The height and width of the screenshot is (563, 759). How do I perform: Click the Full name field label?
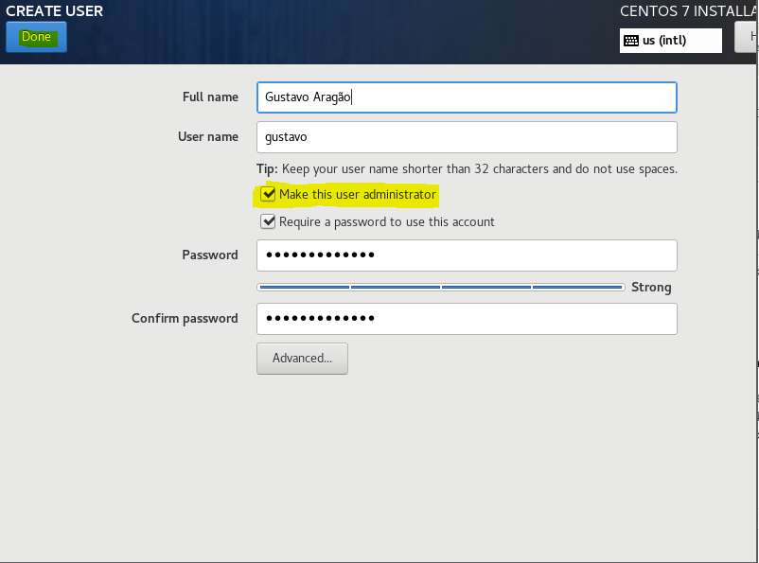pyautogui.click(x=210, y=97)
